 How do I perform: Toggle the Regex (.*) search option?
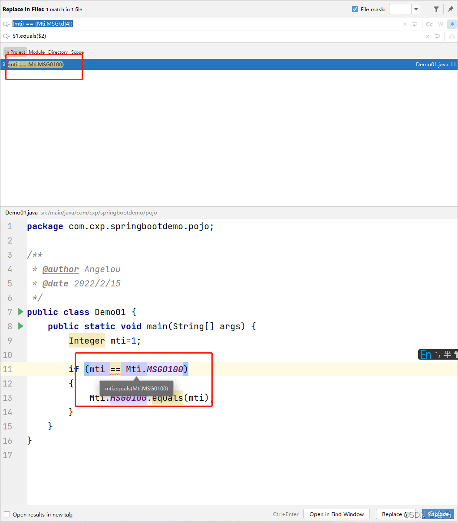coord(452,24)
